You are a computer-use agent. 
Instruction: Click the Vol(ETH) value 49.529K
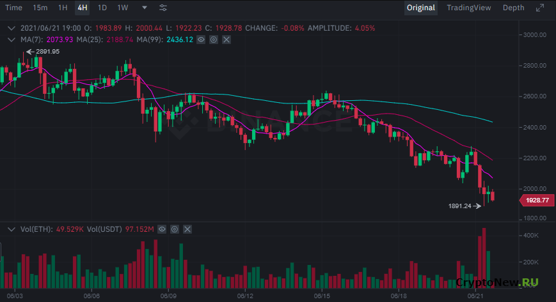click(70, 229)
